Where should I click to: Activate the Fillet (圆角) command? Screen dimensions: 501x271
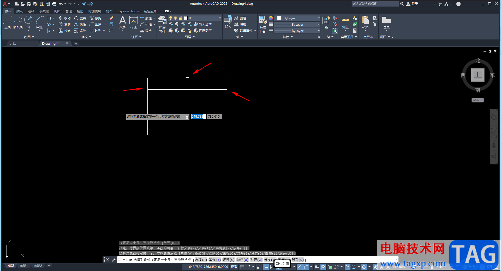pos(96,24)
